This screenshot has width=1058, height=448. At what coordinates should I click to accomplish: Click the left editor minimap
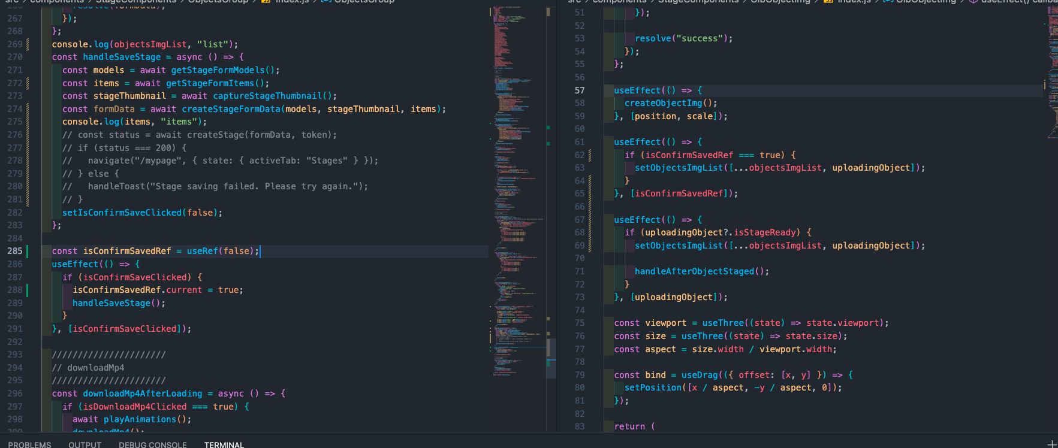click(x=518, y=192)
